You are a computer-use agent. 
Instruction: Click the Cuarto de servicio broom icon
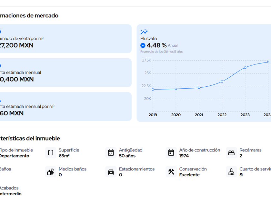tap(231, 172)
